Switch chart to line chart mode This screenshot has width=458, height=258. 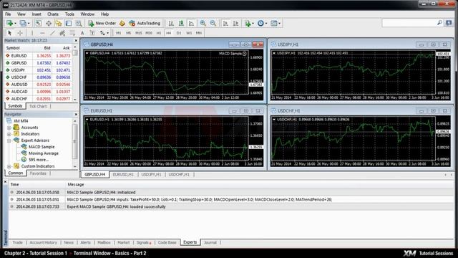191,23
